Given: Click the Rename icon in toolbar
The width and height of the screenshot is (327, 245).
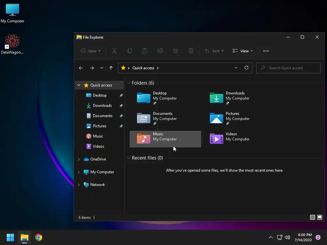Looking at the screenshot, I should [160, 51].
